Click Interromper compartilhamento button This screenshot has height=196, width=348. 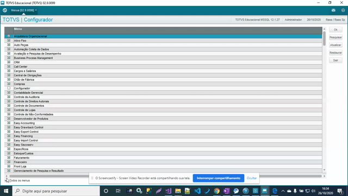click(x=219, y=178)
